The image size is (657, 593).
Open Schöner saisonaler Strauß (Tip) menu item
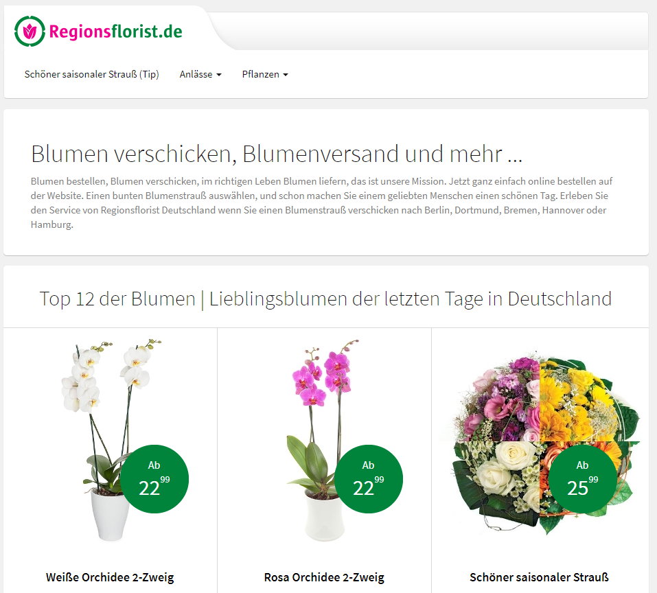point(92,74)
